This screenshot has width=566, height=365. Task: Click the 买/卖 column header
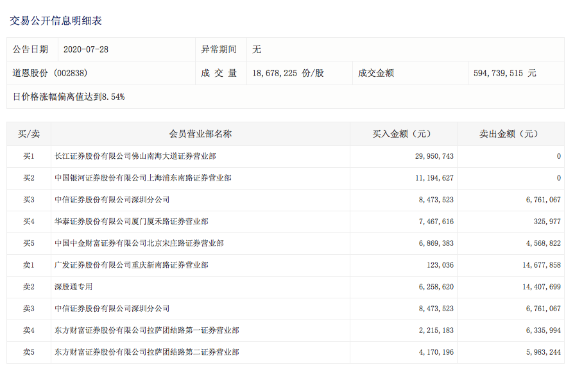click(29, 134)
